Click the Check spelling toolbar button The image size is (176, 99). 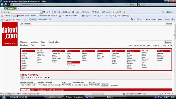pyautogui.click(x=96, y=12)
